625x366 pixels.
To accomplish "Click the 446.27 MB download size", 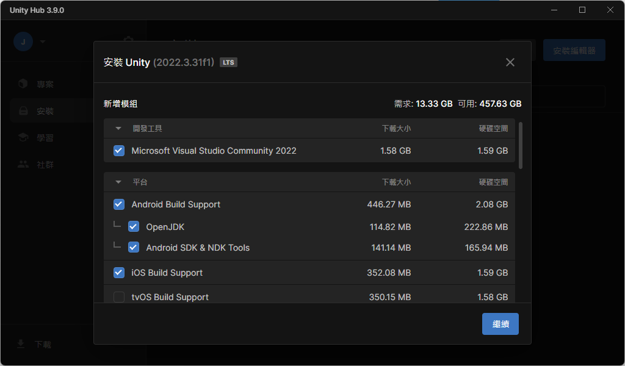I will click(x=389, y=204).
